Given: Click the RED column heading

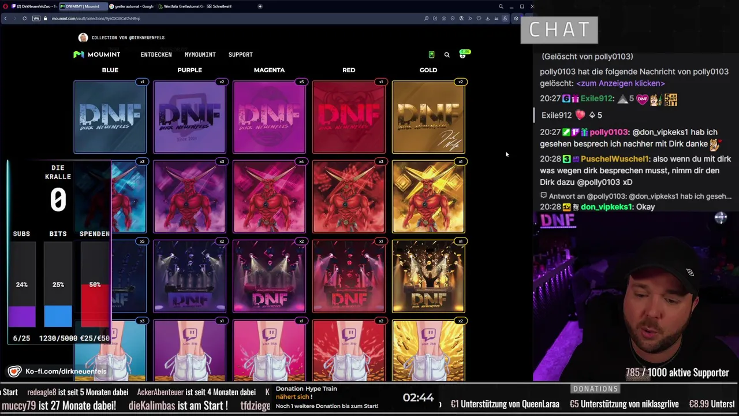Looking at the screenshot, I should tap(349, 70).
